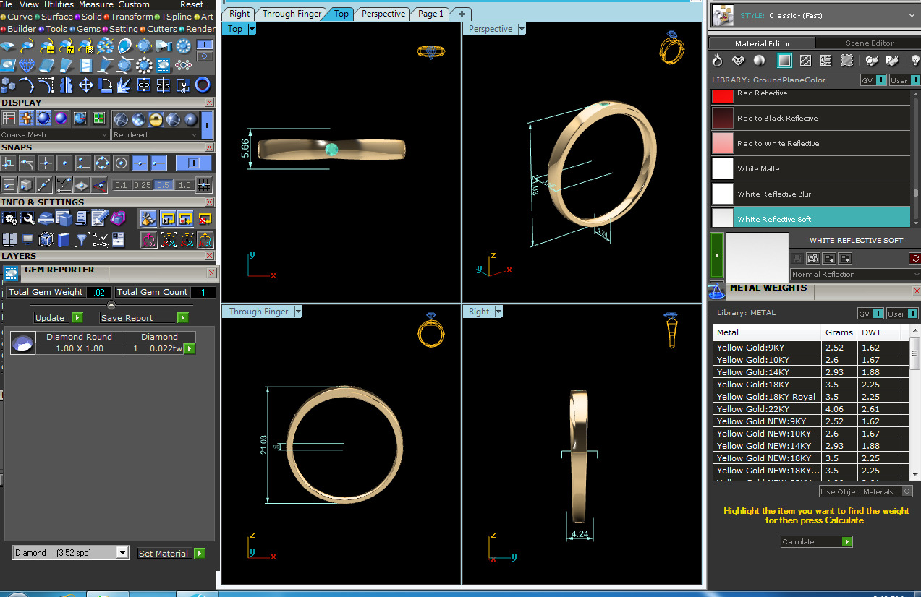
Task: Select the gold sphere render mode icon
Action: pyautogui.click(x=156, y=119)
